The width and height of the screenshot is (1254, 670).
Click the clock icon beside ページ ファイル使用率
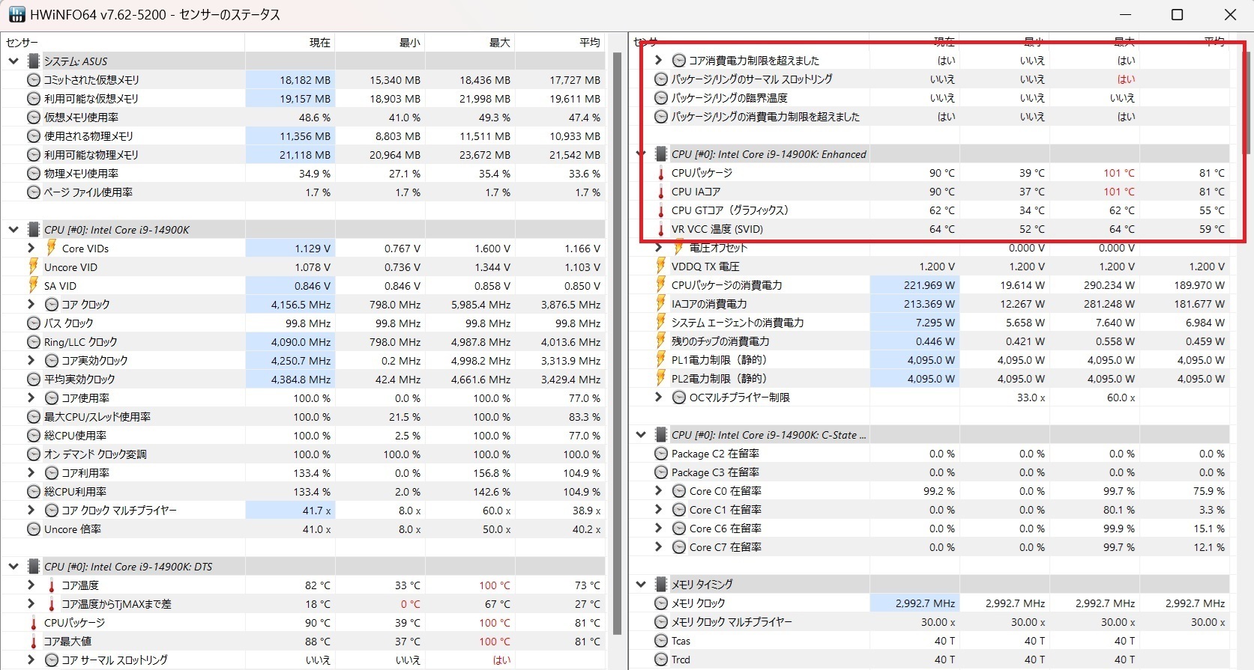coord(34,192)
